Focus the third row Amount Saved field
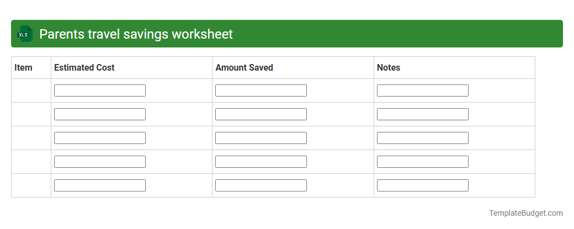574x229 pixels. (x=261, y=138)
